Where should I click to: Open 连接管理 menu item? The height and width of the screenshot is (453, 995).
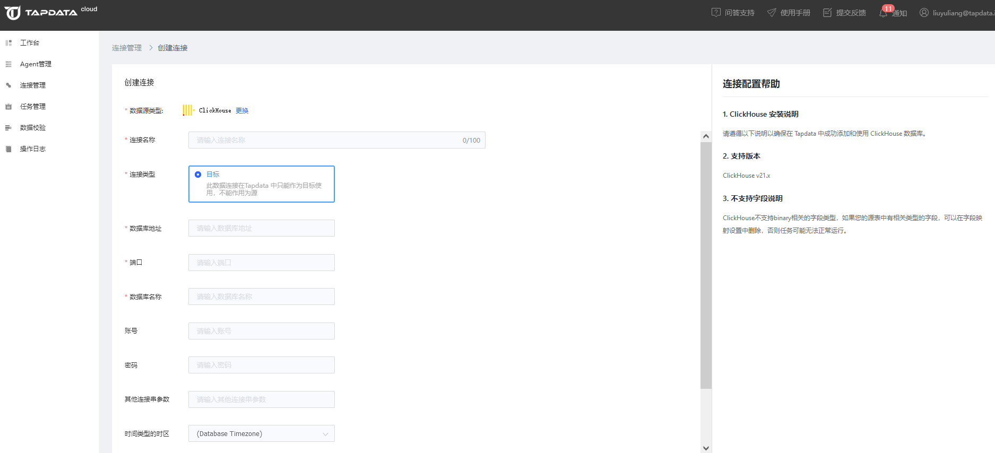tap(33, 85)
